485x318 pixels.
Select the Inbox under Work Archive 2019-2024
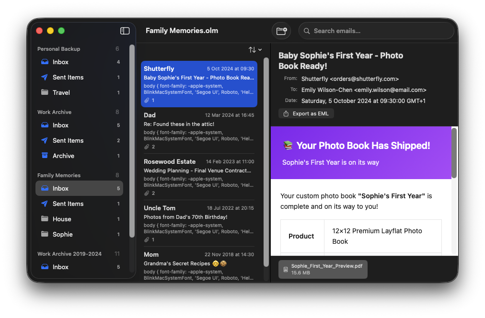tap(61, 267)
